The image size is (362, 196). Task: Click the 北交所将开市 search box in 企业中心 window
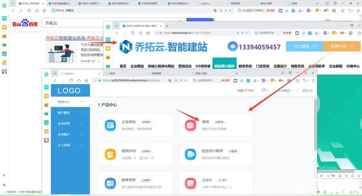[211, 81]
